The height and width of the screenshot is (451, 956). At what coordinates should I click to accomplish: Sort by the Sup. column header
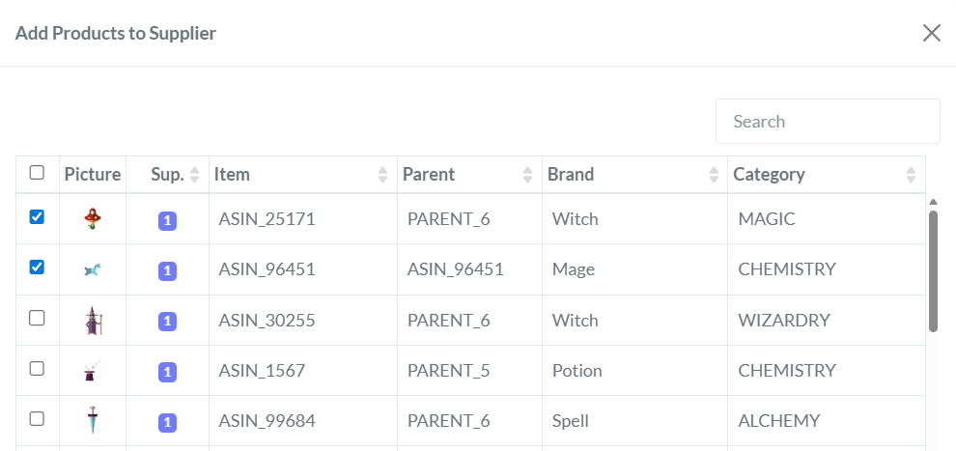point(167,175)
